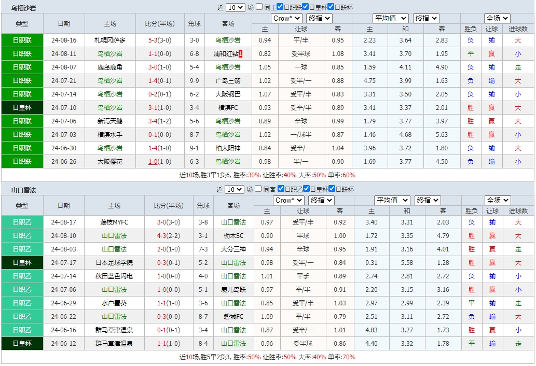Viewport: 536px width, 366px height.
Task: Open the 近10场 match count dropdown
Action: pyautogui.click(x=235, y=7)
